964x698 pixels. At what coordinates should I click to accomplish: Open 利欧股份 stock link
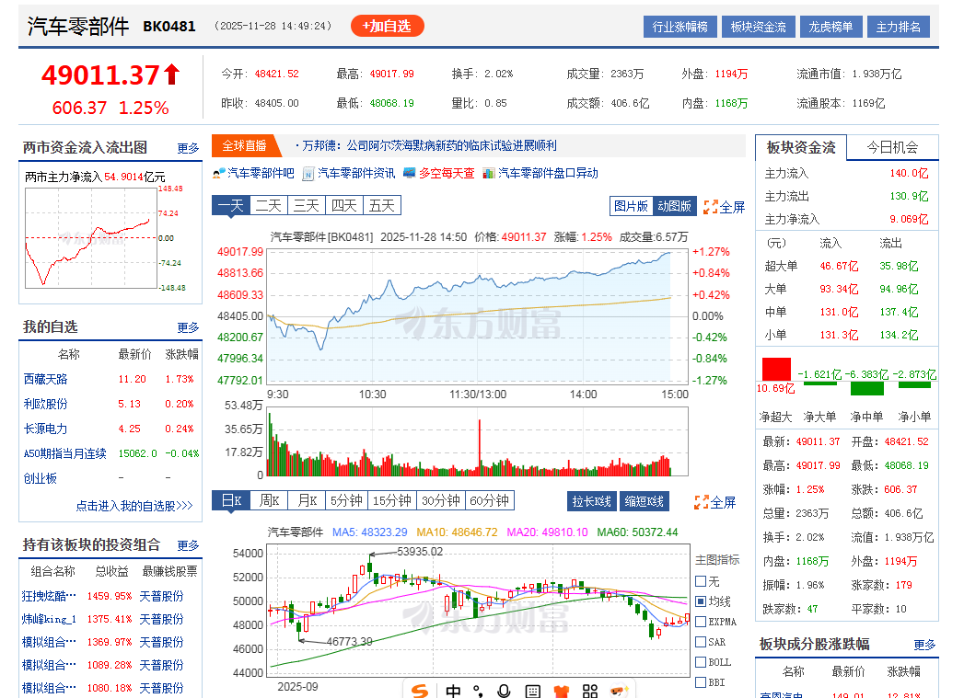tap(45, 404)
